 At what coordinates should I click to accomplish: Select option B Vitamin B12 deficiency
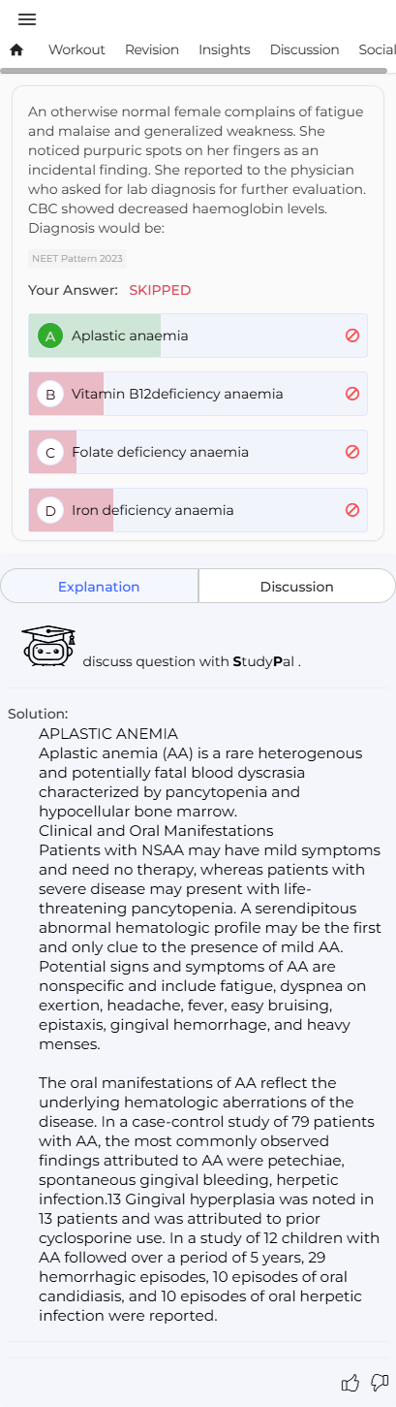(198, 394)
